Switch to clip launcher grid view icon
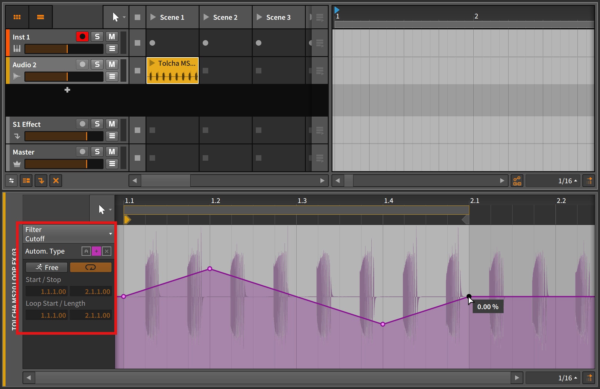The height and width of the screenshot is (389, 600). pos(17,17)
